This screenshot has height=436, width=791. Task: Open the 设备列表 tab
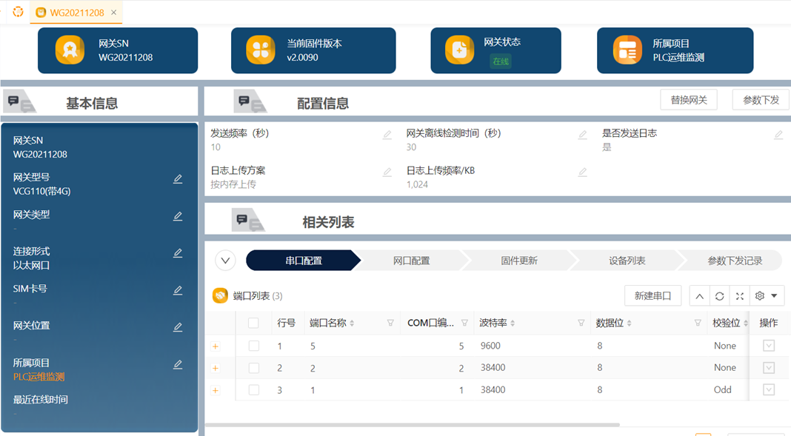[x=627, y=261]
